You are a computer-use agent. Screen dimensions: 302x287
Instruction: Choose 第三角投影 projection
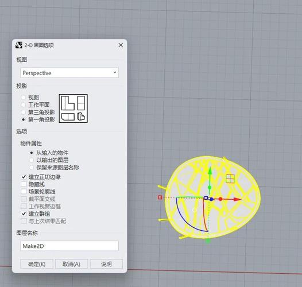[x=24, y=112]
